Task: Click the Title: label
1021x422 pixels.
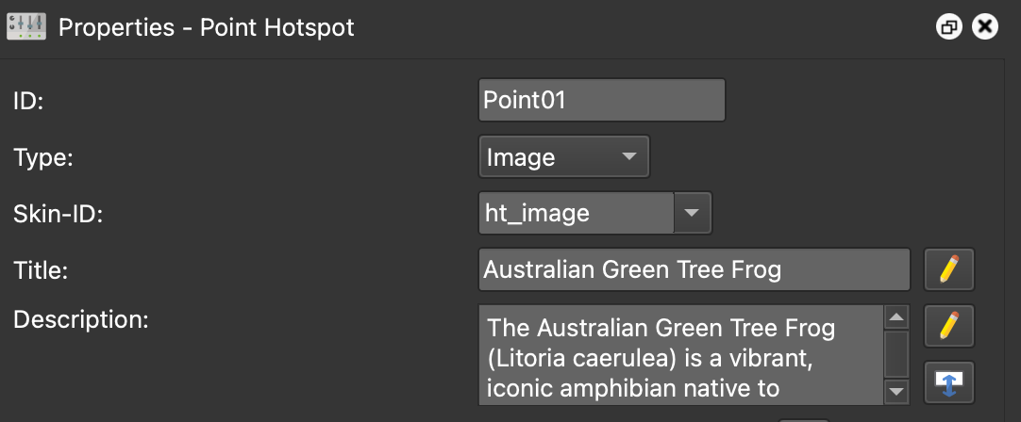Action: (x=41, y=269)
